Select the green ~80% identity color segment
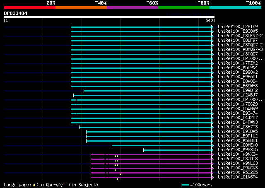 pos(184,7)
